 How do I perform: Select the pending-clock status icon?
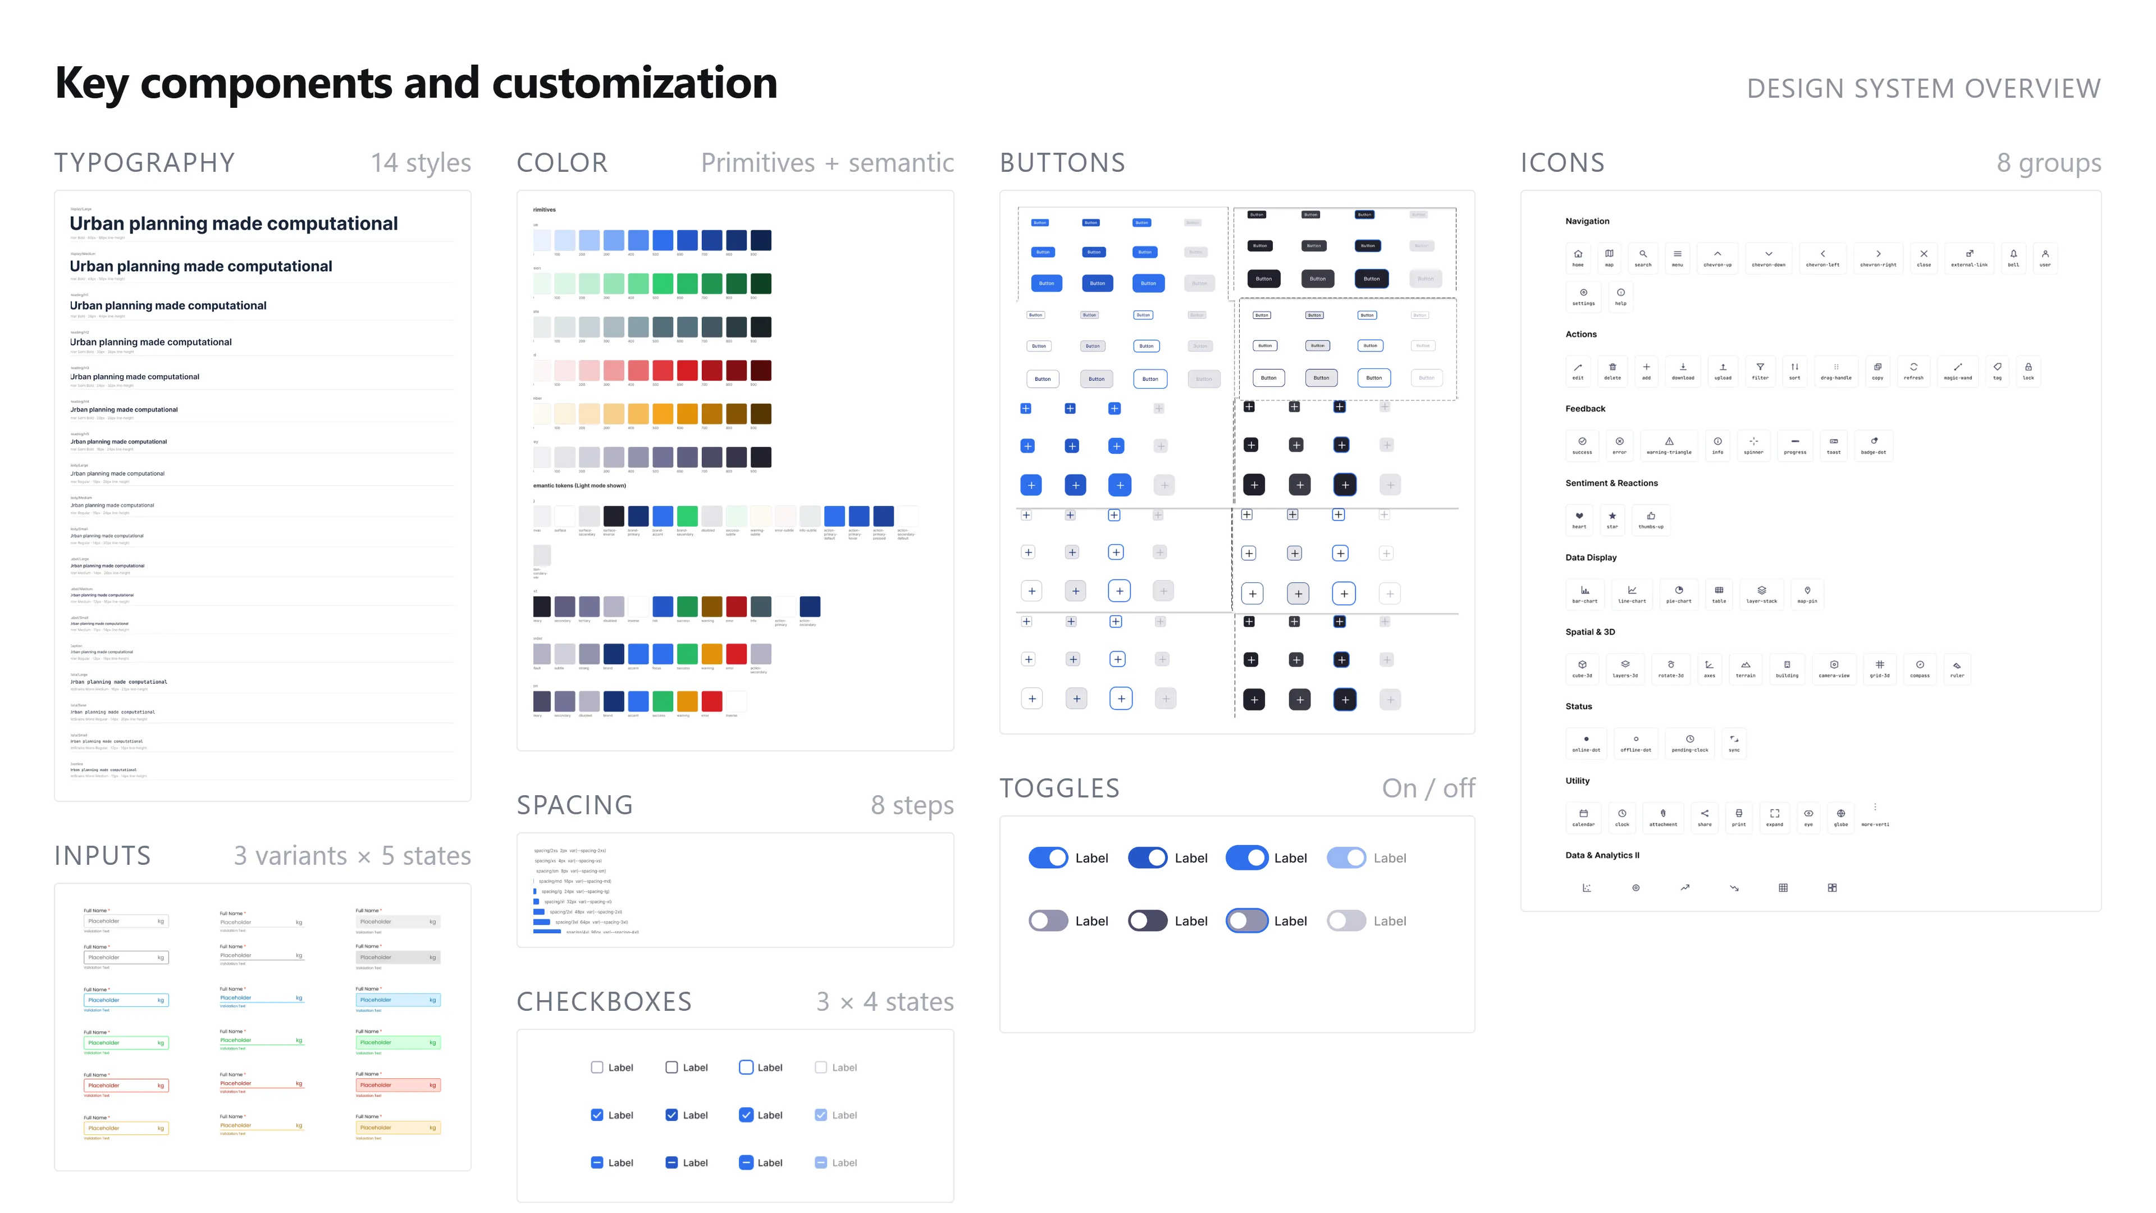[x=1690, y=742]
